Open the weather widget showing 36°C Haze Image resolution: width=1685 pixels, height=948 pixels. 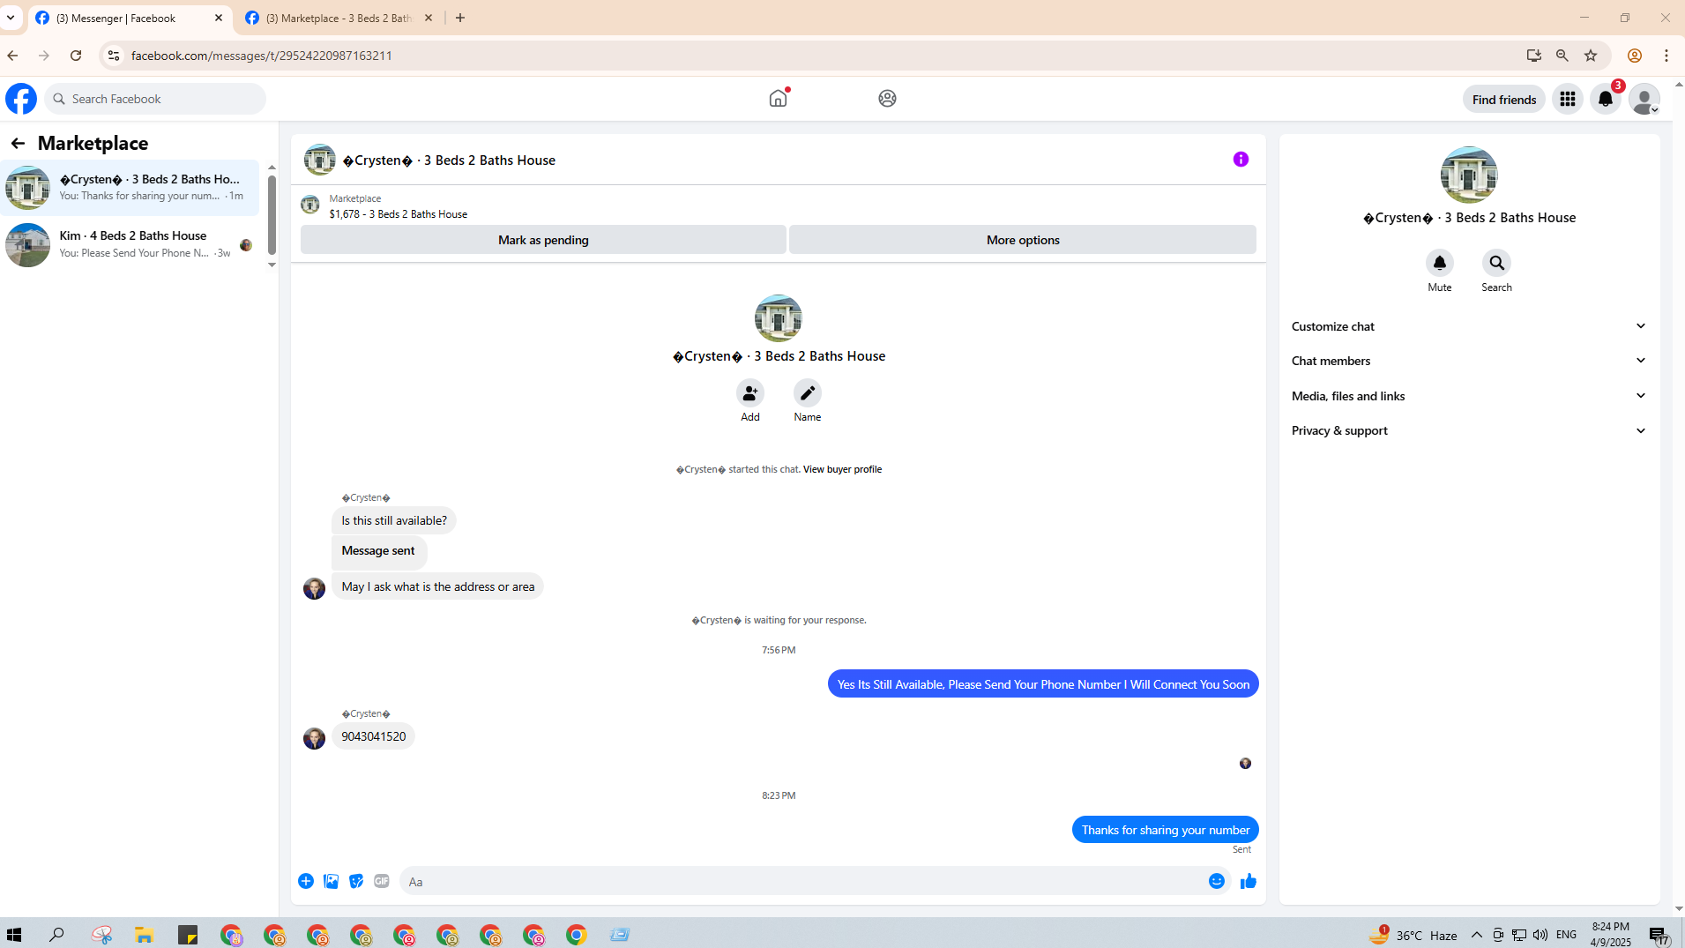point(1413,935)
